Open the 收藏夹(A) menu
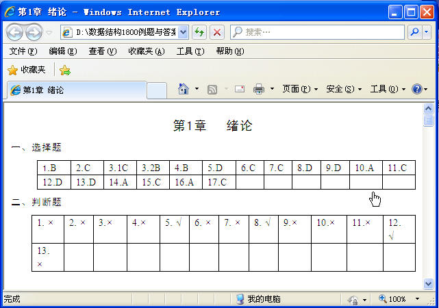 pos(147,51)
